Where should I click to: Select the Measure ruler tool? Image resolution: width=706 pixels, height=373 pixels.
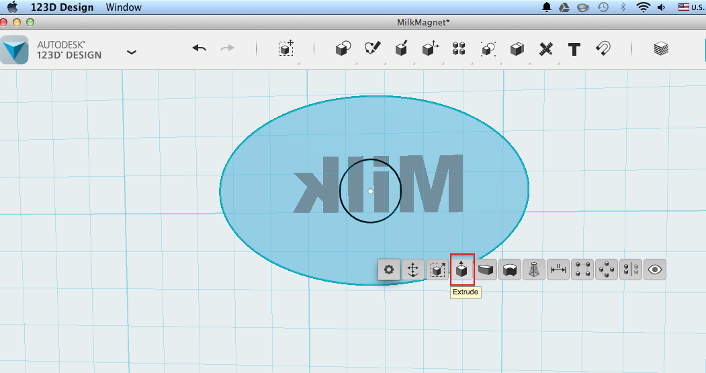[x=545, y=48]
